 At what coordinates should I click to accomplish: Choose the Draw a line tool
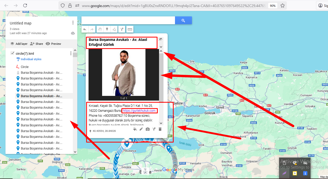coord(114,29)
